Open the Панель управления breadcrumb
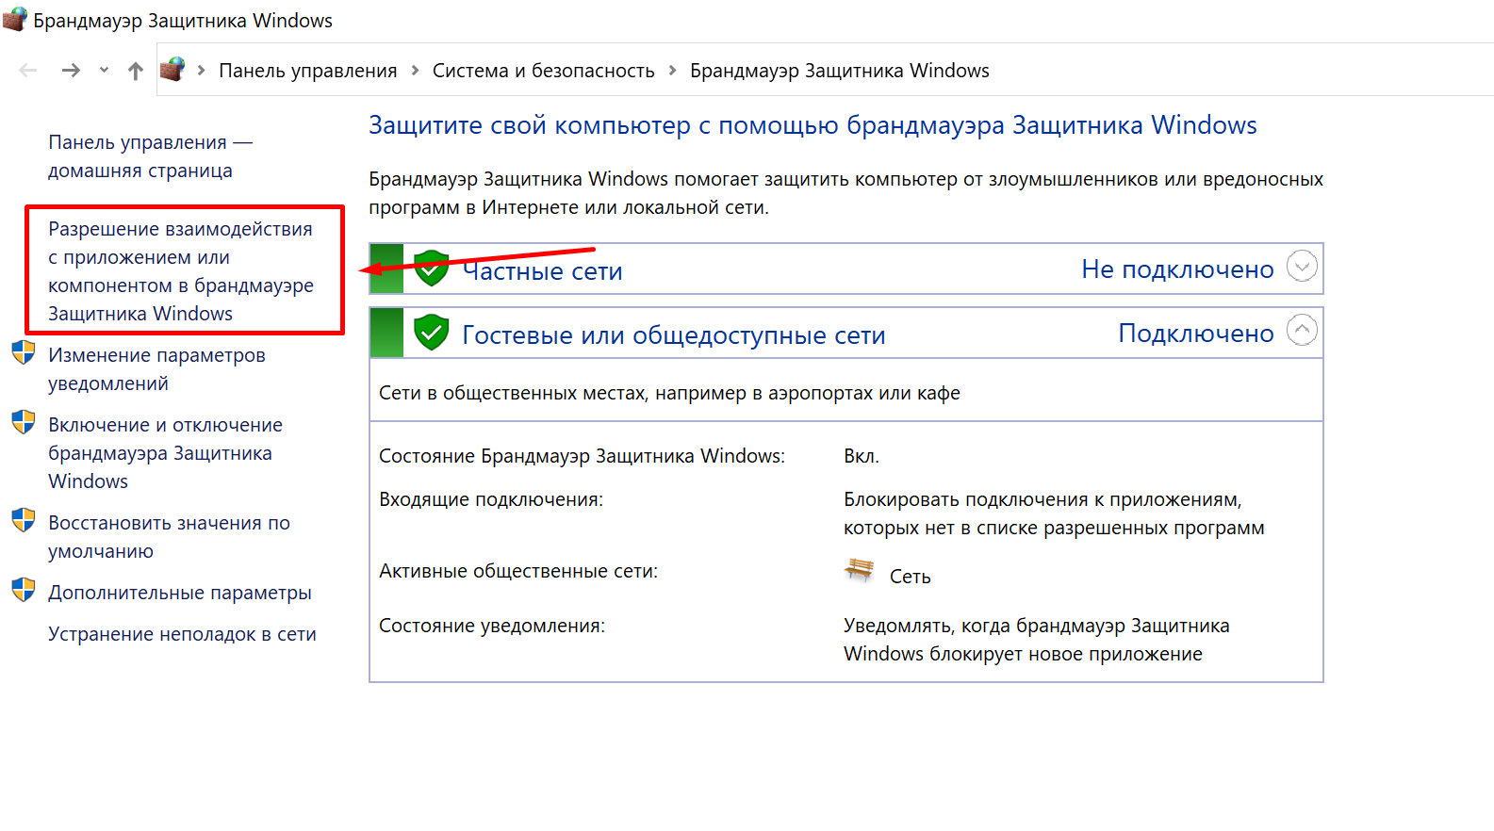Viewport: 1494px width, 831px height. tap(307, 71)
